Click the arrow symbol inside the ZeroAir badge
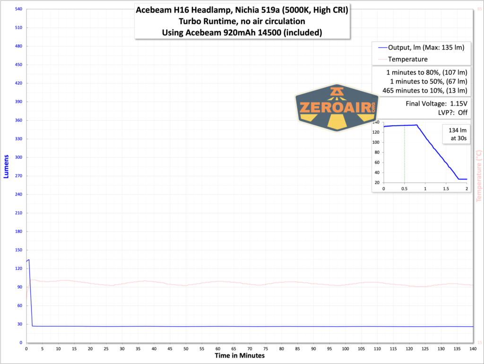Screen dimensions: 484x364 (337, 92)
